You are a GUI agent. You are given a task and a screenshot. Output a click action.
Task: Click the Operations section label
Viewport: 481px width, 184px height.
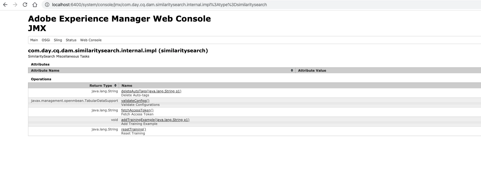click(x=41, y=79)
